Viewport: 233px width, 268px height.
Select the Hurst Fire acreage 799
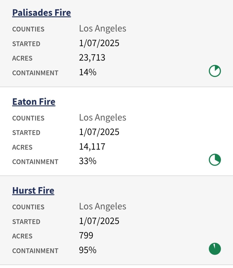pos(86,236)
